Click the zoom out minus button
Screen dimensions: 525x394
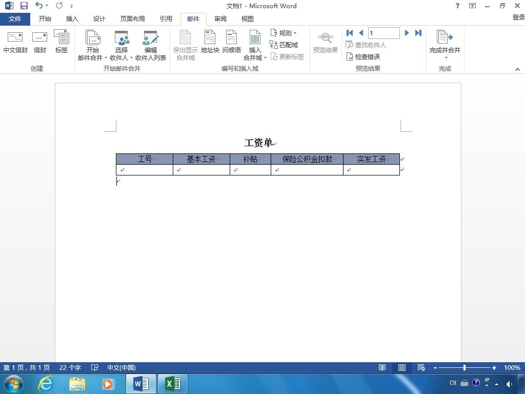[x=435, y=367]
